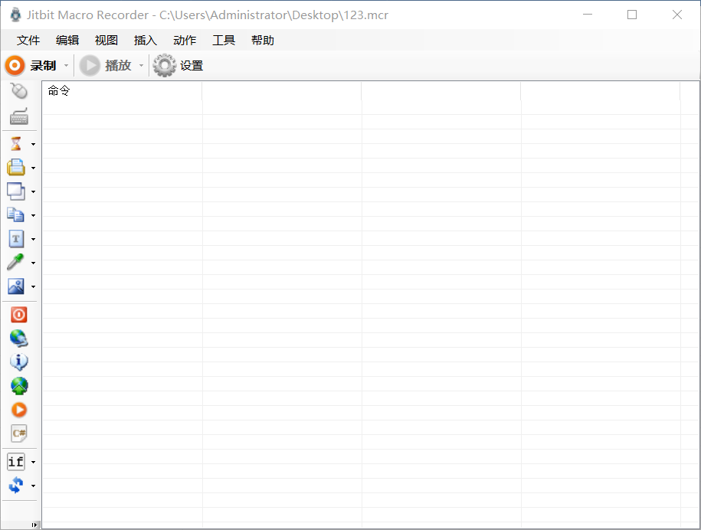701x530 pixels.
Task: Click the globe with green arrow icon
Action: coord(19,386)
